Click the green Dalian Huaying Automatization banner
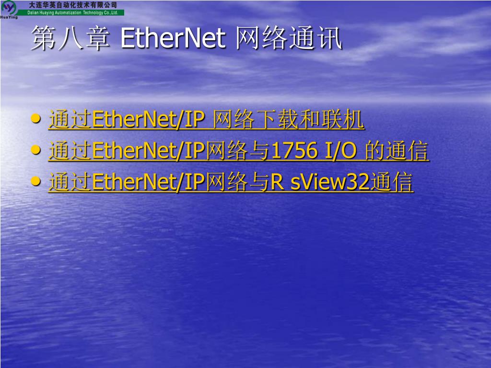The image size is (491, 368). pyautogui.click(x=71, y=12)
